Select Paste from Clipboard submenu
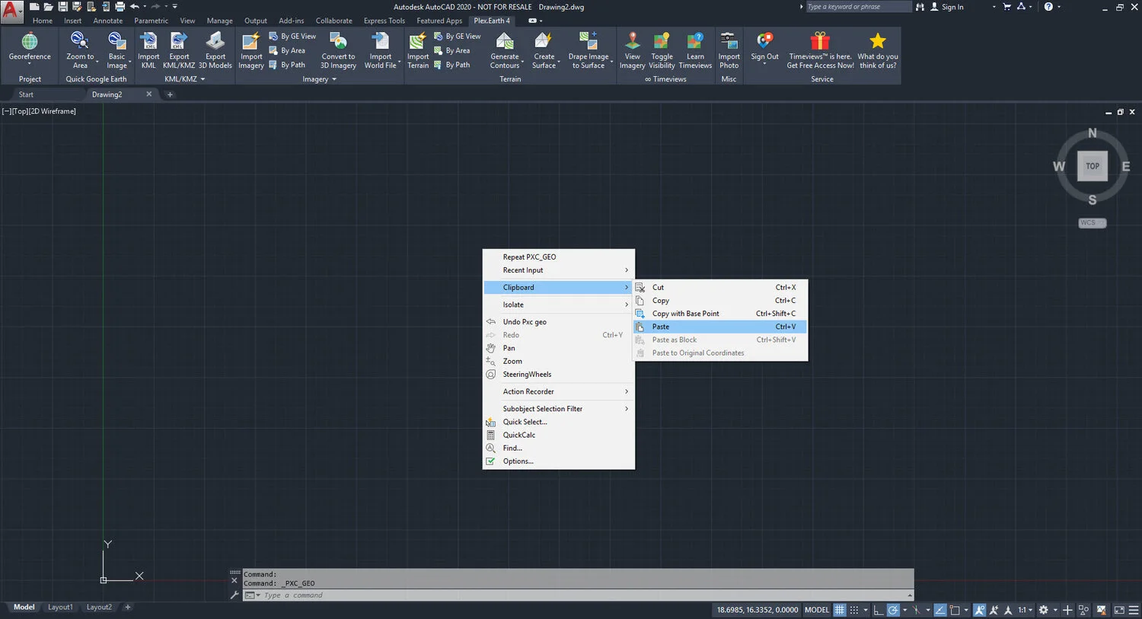Image resolution: width=1142 pixels, height=619 pixels. click(x=721, y=327)
